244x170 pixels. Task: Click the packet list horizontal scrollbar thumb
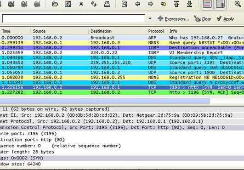click(105, 101)
